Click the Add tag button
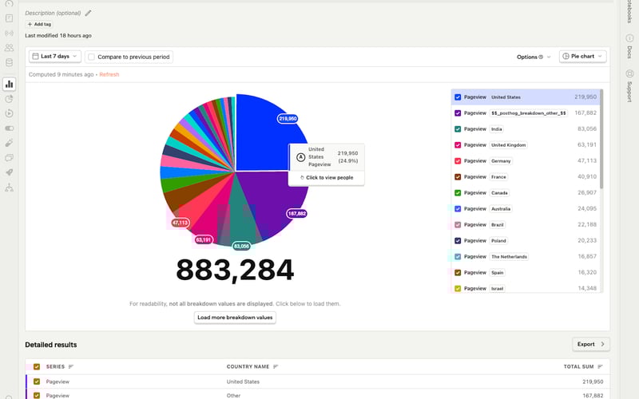This screenshot has width=639, height=399. (39, 25)
